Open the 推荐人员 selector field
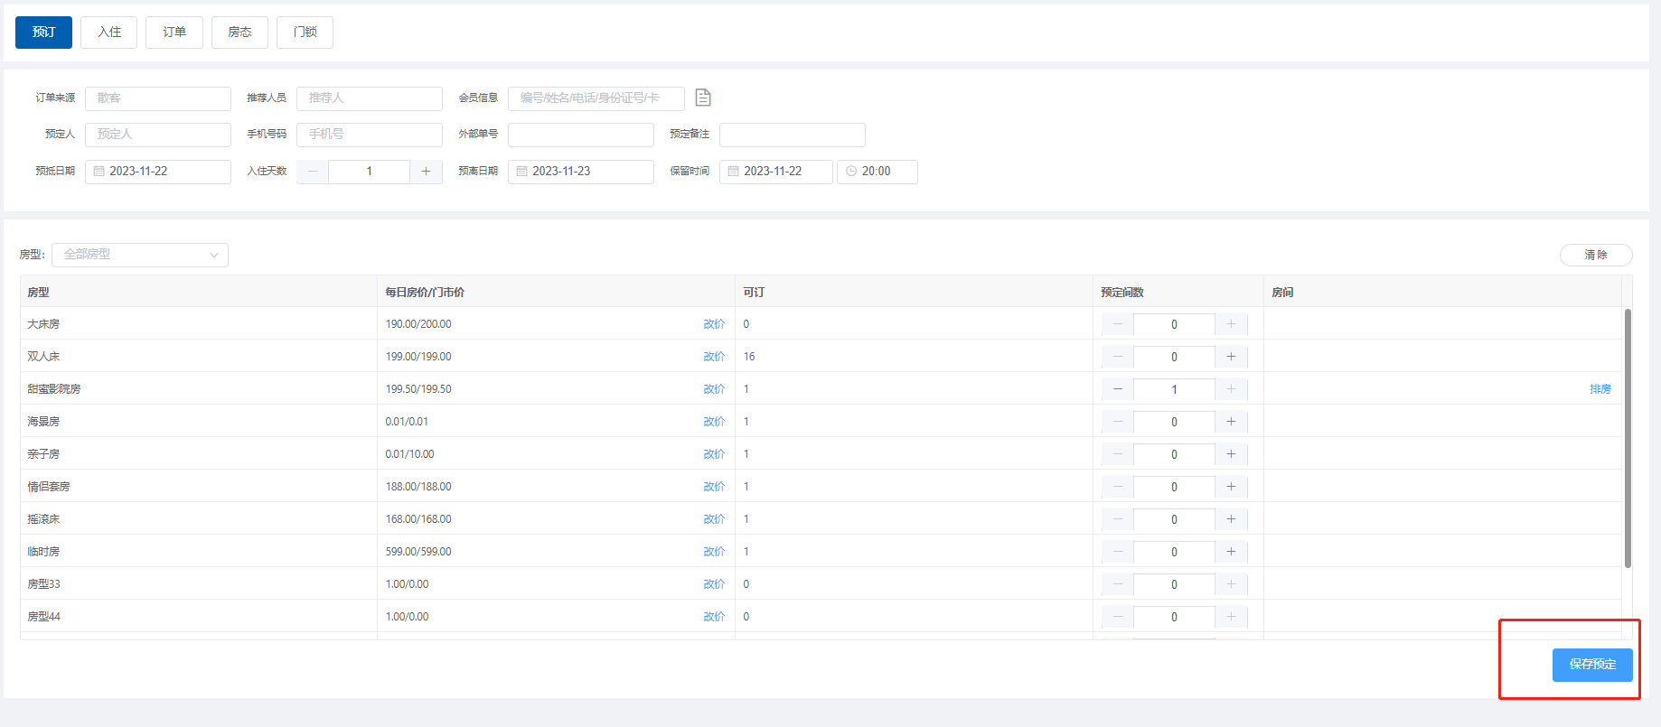 coord(369,98)
